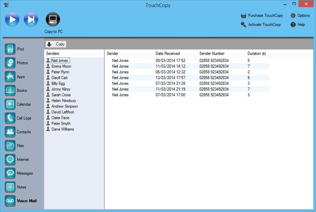316x212 pixels.
Task: Click the Copy to PC icon
Action: [x=53, y=19]
